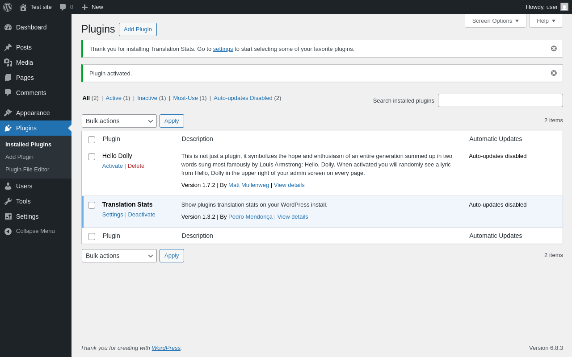Image resolution: width=572 pixels, height=357 pixels.
Task: Dismiss the Plugin activated notice
Action: 554,73
